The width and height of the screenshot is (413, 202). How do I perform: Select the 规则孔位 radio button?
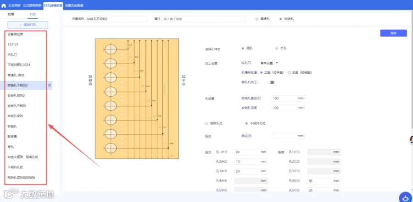pos(206,123)
